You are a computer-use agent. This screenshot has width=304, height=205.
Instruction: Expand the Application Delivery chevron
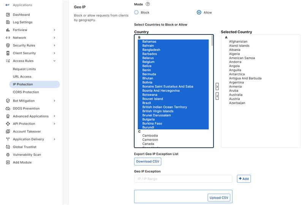click(54, 139)
